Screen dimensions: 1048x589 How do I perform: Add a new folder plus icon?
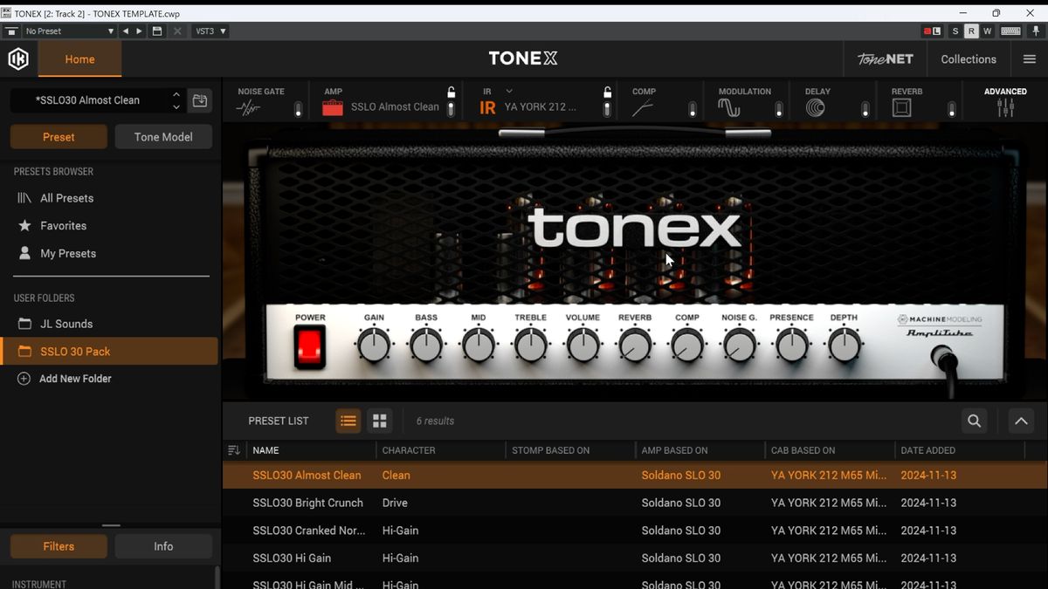pos(24,379)
